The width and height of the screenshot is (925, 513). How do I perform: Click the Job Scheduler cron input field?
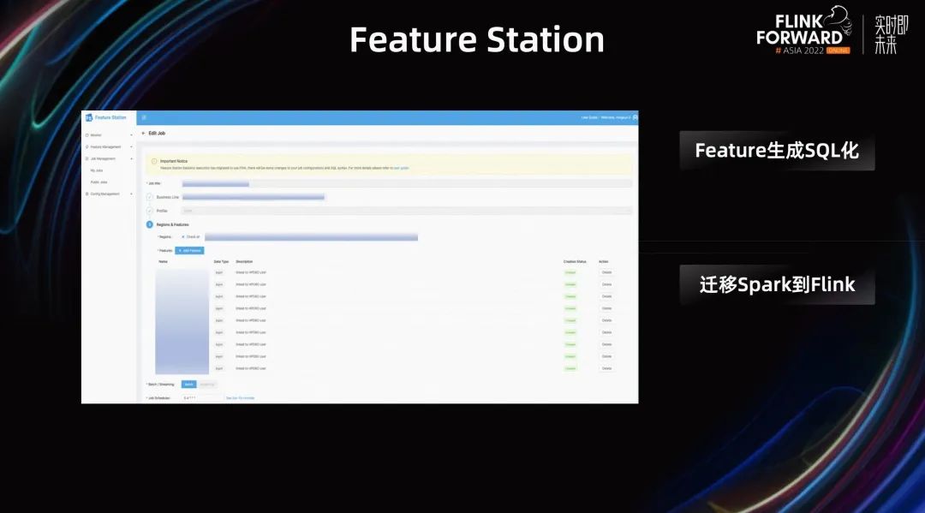200,398
